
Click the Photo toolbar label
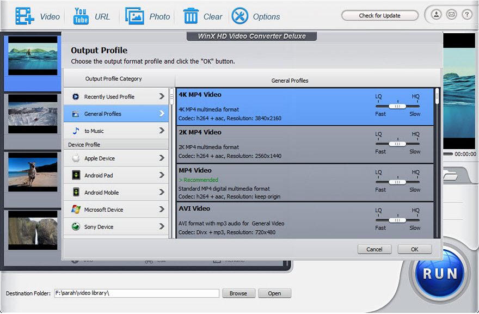pyautogui.click(x=159, y=16)
